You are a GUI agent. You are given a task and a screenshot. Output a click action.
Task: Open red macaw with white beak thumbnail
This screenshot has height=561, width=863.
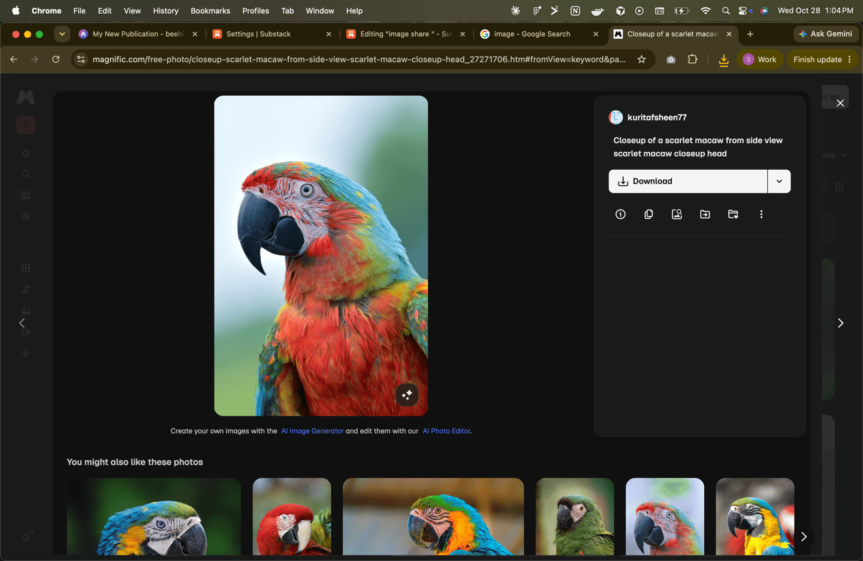click(292, 516)
